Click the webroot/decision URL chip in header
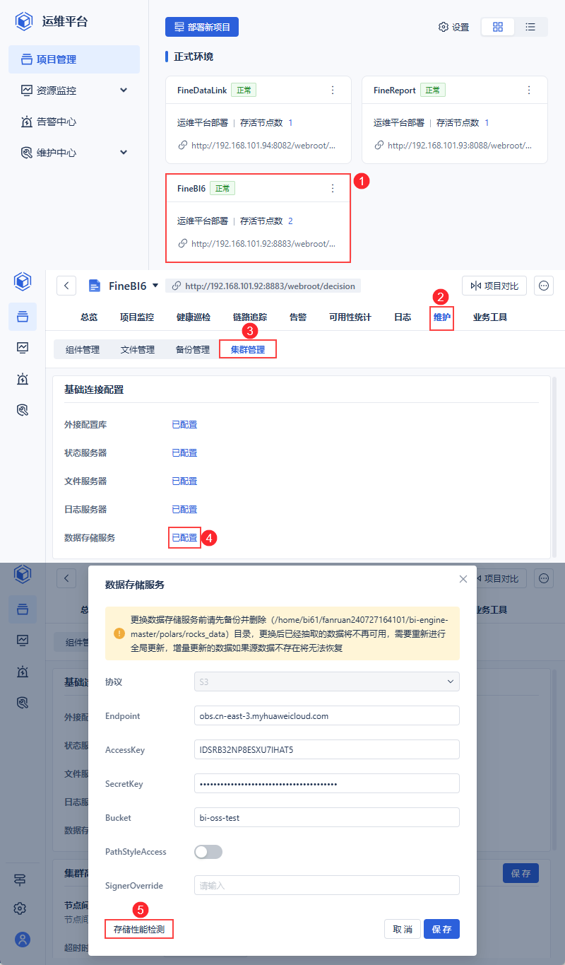Viewport: 565px width, 965px height. pyautogui.click(x=263, y=286)
